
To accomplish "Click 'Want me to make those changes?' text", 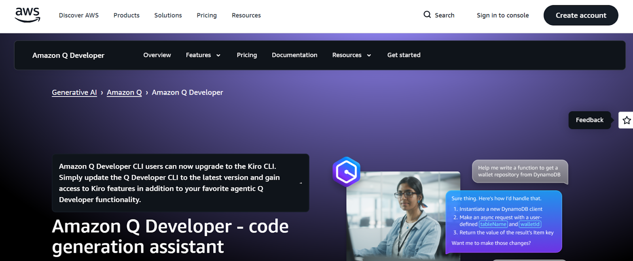I will (x=491, y=243).
